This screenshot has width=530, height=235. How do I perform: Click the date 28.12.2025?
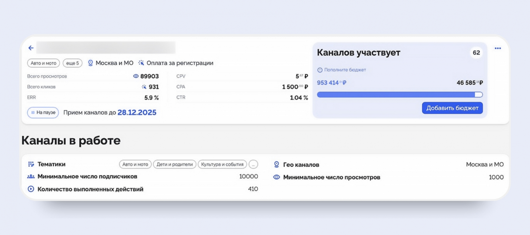pos(137,113)
